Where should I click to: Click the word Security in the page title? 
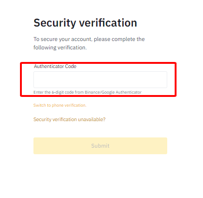click(55, 23)
